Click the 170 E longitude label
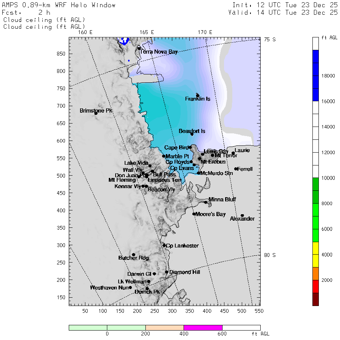This screenshot has width=340, height=340. (205, 32)
